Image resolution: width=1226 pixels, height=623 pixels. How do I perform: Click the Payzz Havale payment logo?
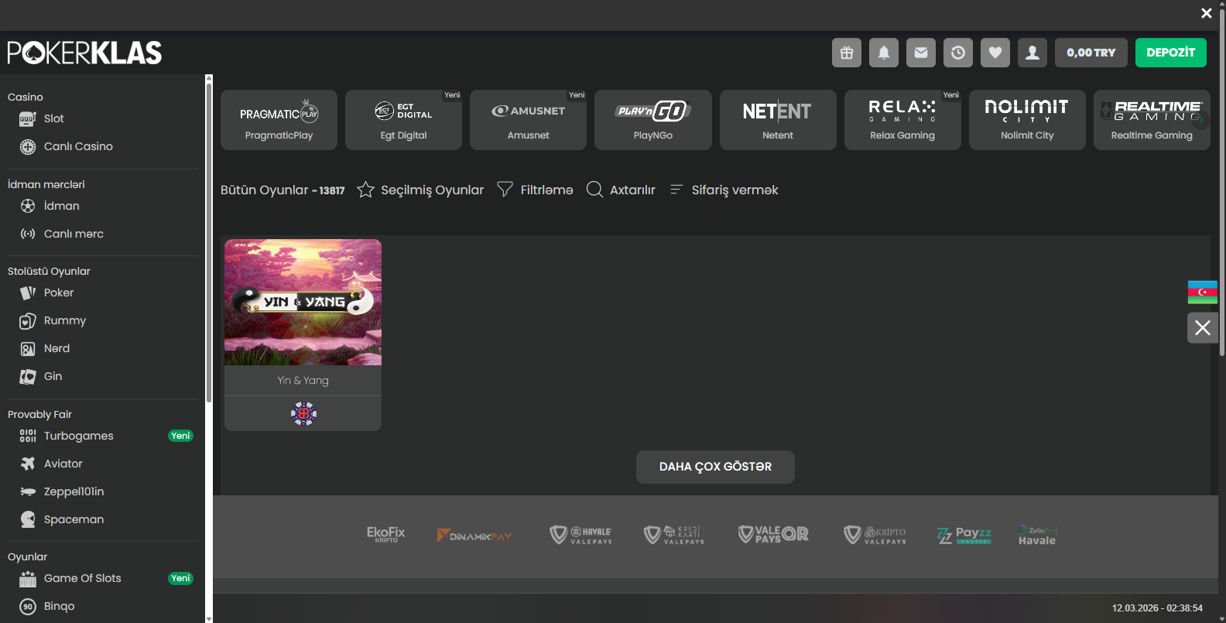[964, 536]
